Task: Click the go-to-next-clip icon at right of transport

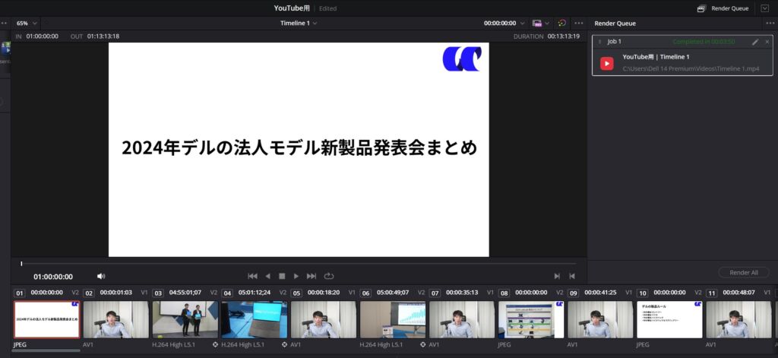Action: tap(557, 276)
